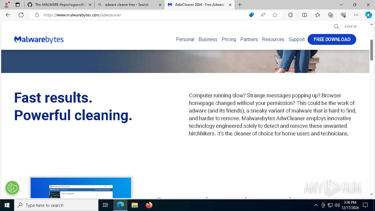
Task: Click the Malwarebytes site search magnifier
Action: (337, 27)
